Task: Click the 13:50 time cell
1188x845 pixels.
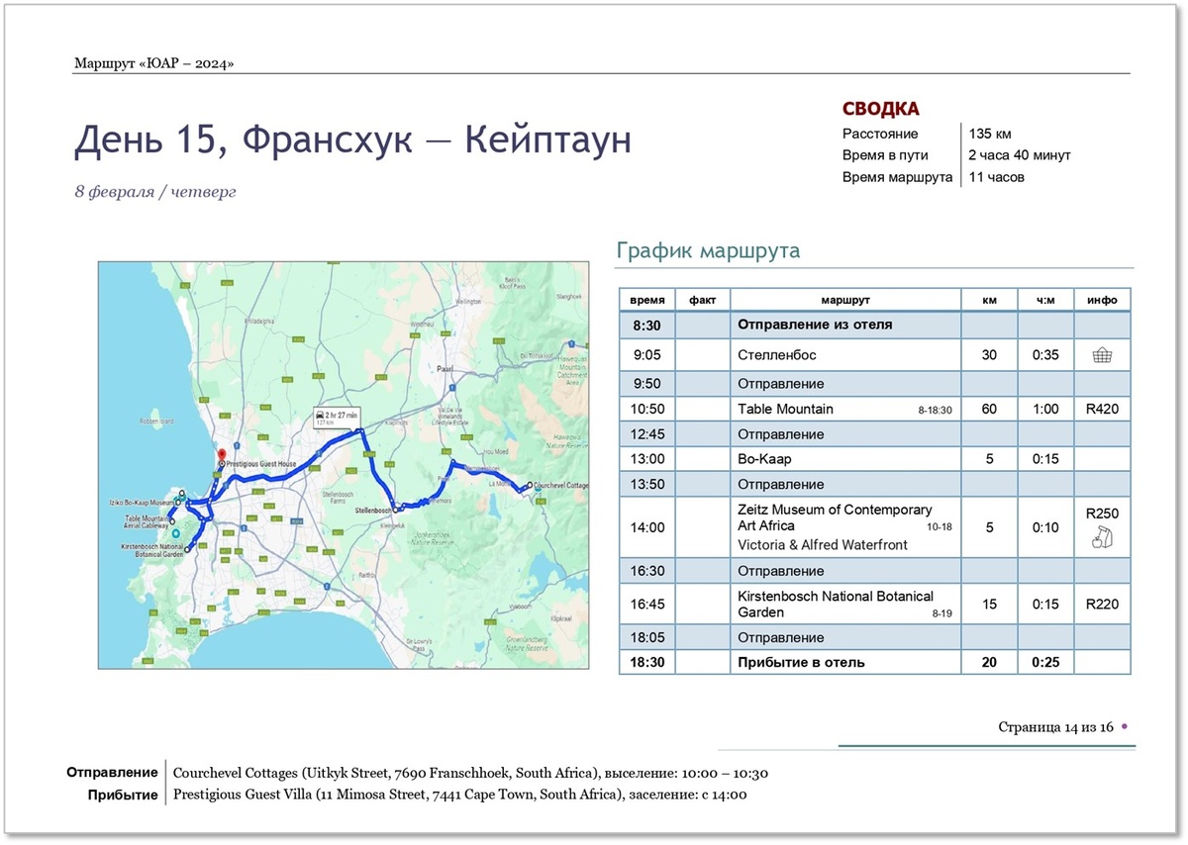Action: point(647,485)
